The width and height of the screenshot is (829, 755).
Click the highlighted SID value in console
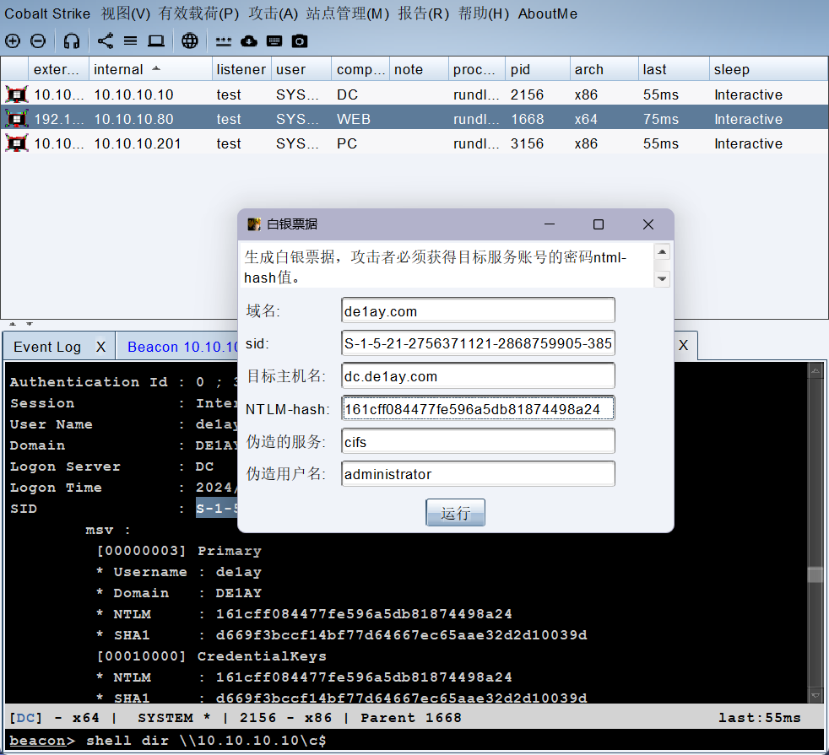click(217, 509)
